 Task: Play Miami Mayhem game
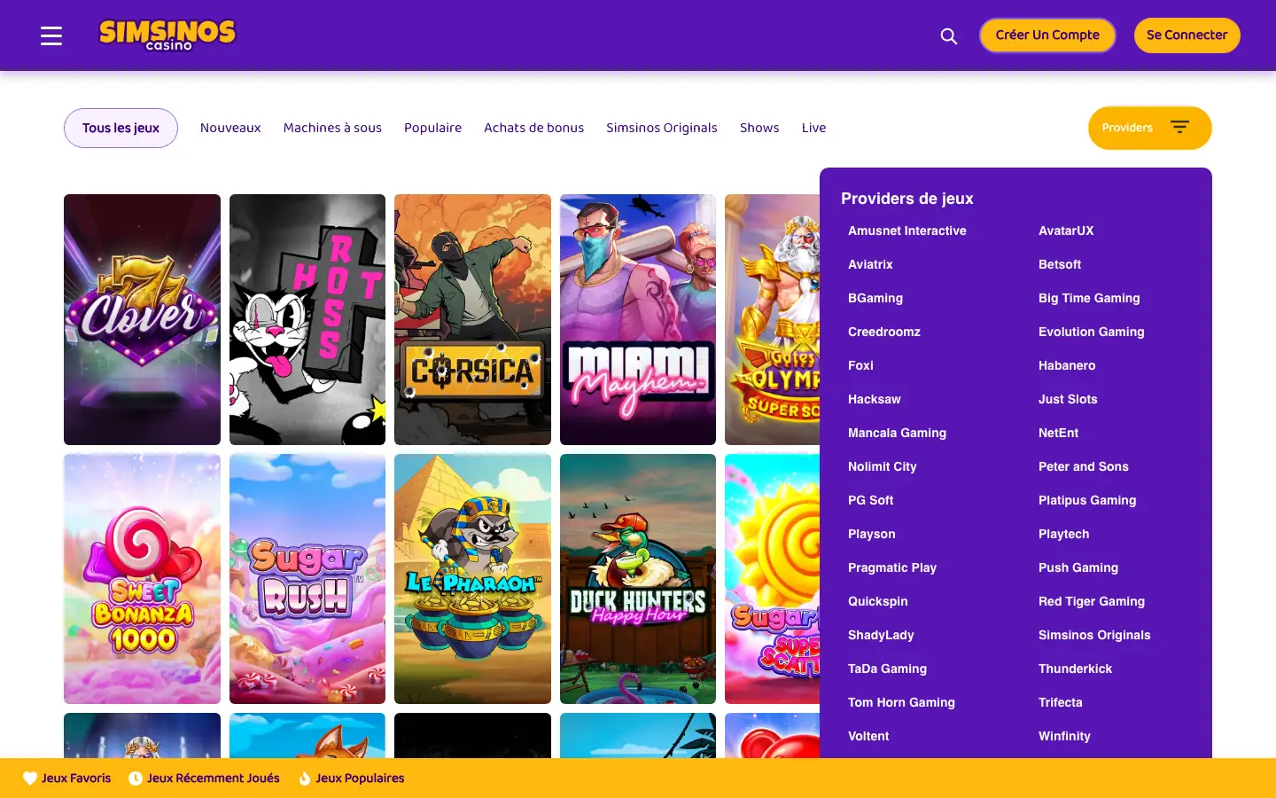638,319
